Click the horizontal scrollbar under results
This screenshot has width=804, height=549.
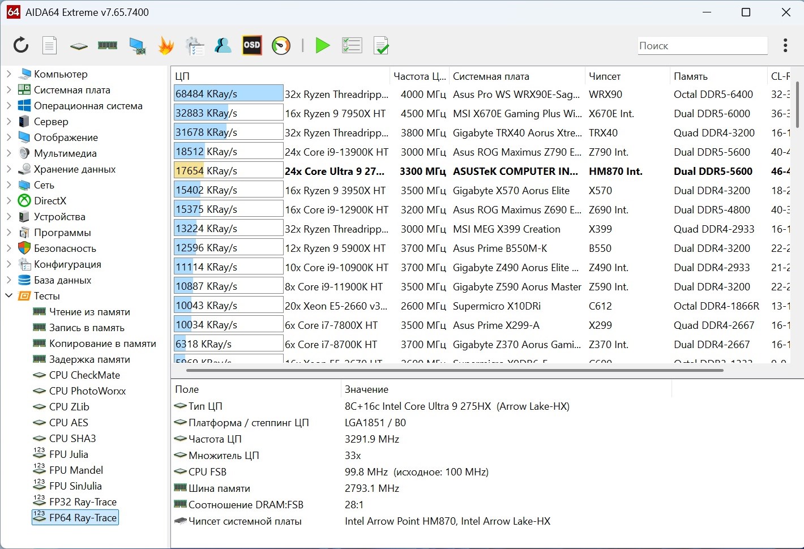[x=454, y=371]
